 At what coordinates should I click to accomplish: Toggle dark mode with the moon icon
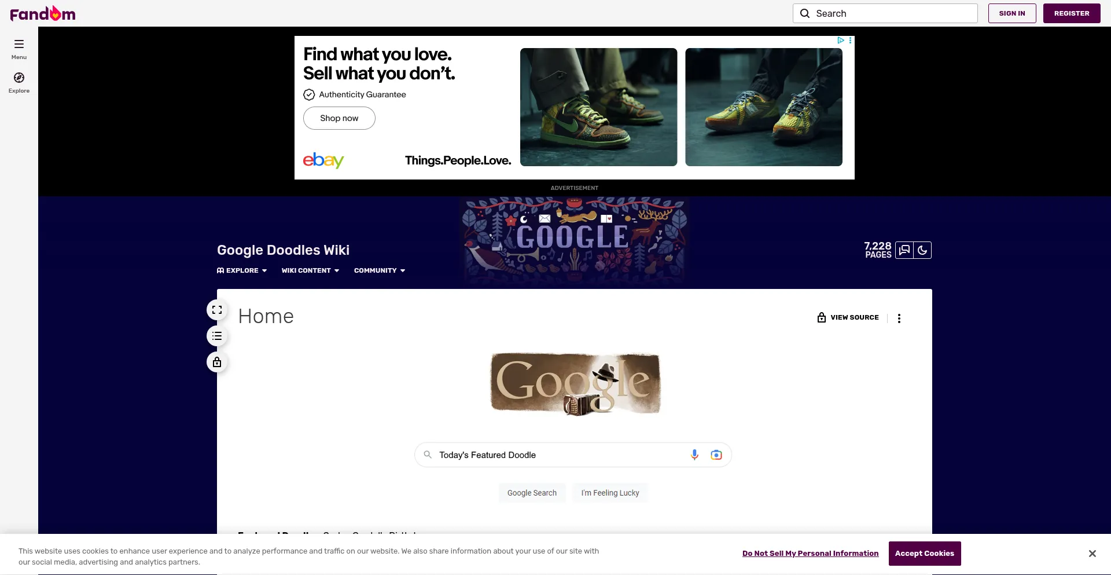click(922, 250)
